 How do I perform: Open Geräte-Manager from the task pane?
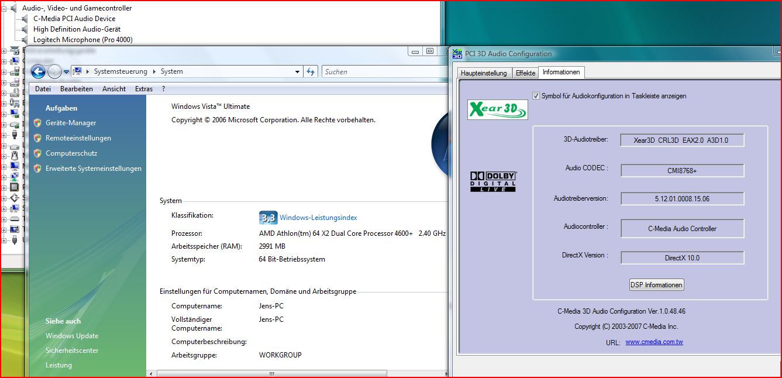point(71,123)
